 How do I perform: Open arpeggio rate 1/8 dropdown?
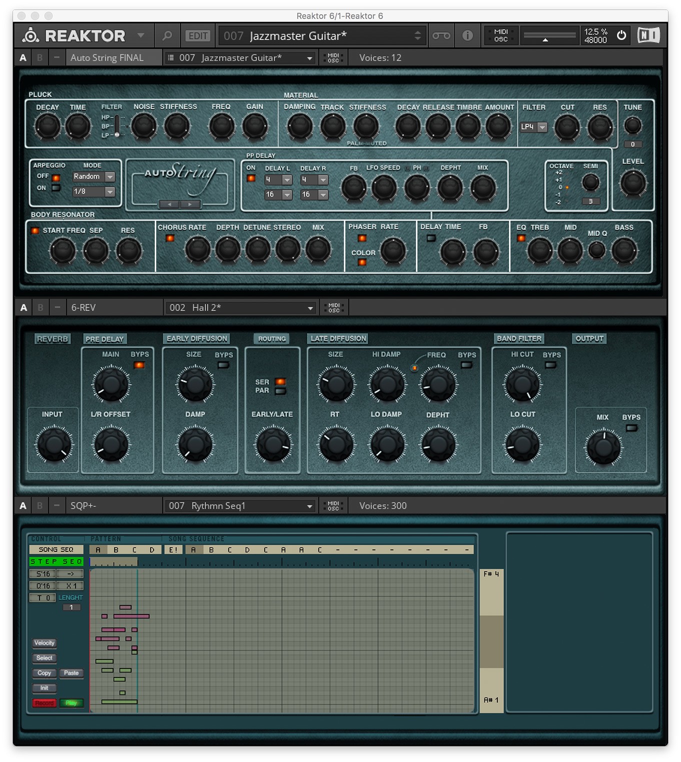pyautogui.click(x=94, y=192)
